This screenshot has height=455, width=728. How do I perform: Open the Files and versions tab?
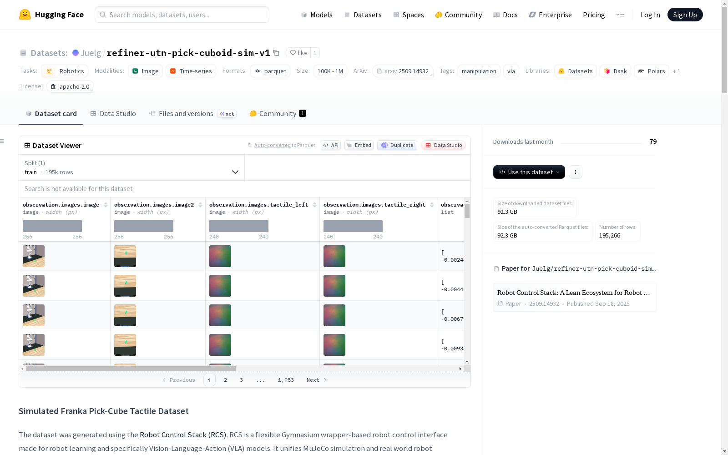[192, 114]
